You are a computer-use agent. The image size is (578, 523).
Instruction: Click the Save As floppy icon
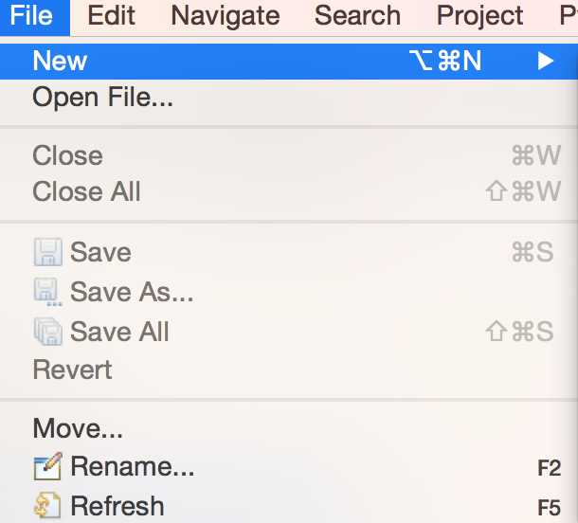(47, 292)
